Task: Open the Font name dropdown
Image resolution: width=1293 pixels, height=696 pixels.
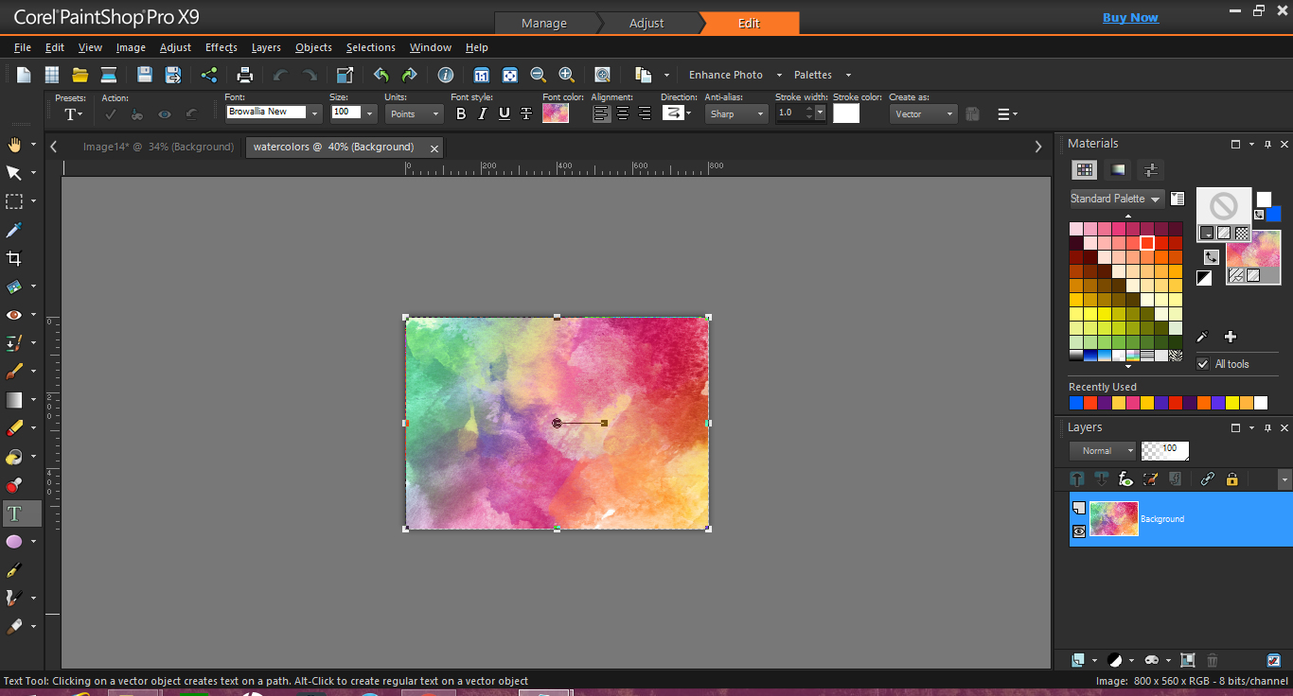Action: pos(315,113)
